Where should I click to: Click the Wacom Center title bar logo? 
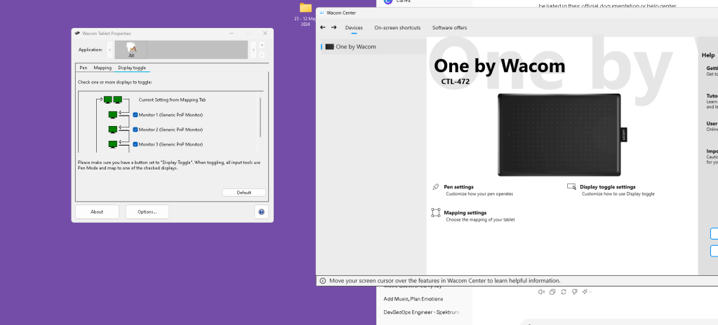(322, 13)
